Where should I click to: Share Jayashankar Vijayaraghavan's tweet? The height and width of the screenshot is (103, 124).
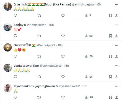(117, 97)
